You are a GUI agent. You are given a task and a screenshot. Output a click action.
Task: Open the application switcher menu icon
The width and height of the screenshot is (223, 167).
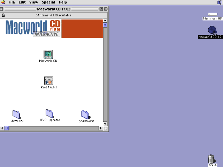[220, 2]
